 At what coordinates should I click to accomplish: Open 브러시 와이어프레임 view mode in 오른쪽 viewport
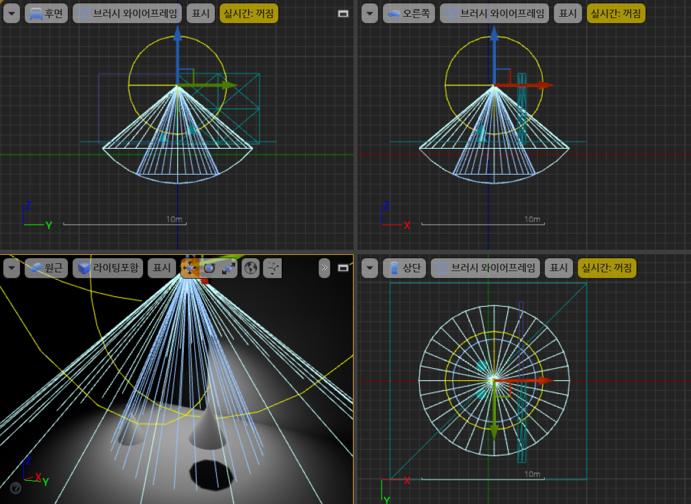click(495, 14)
